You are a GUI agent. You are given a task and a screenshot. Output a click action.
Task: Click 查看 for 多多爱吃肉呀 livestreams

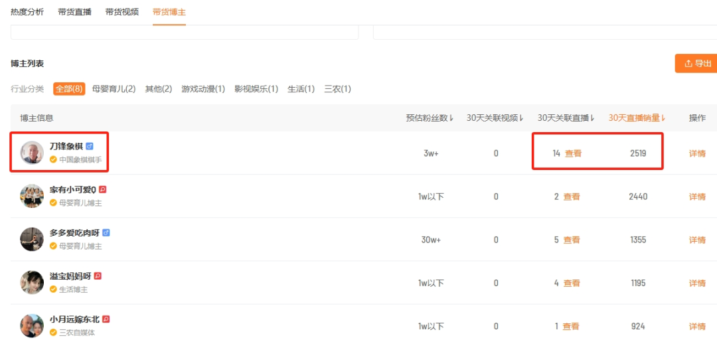[x=572, y=240]
